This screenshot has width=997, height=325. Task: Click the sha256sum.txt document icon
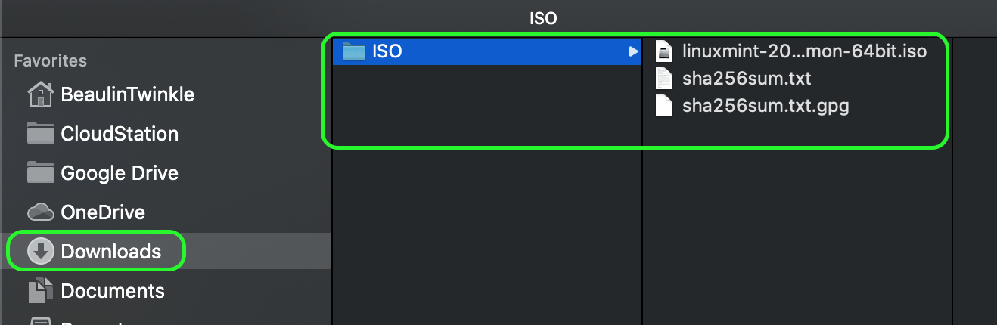coord(664,79)
